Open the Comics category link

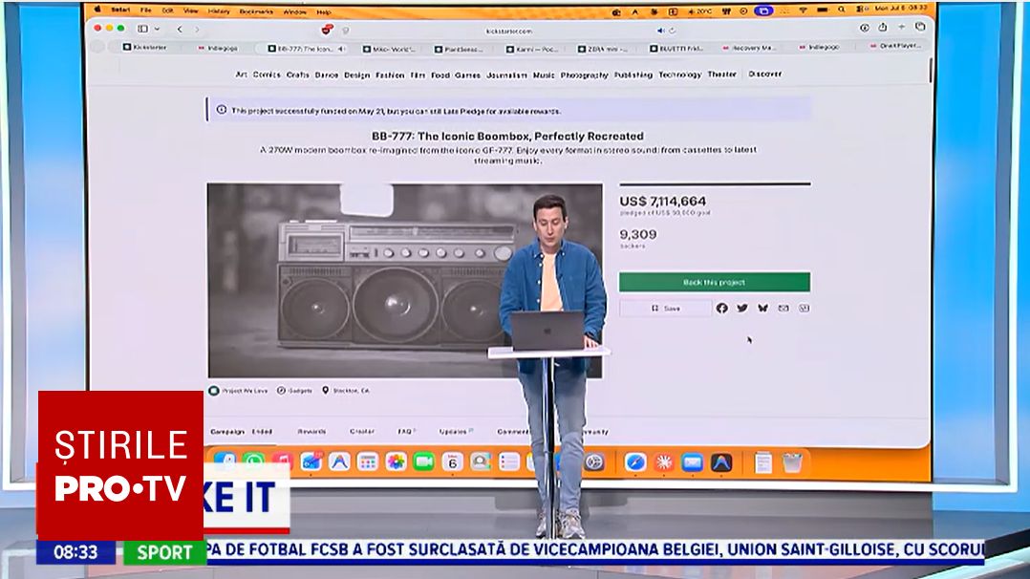(267, 75)
